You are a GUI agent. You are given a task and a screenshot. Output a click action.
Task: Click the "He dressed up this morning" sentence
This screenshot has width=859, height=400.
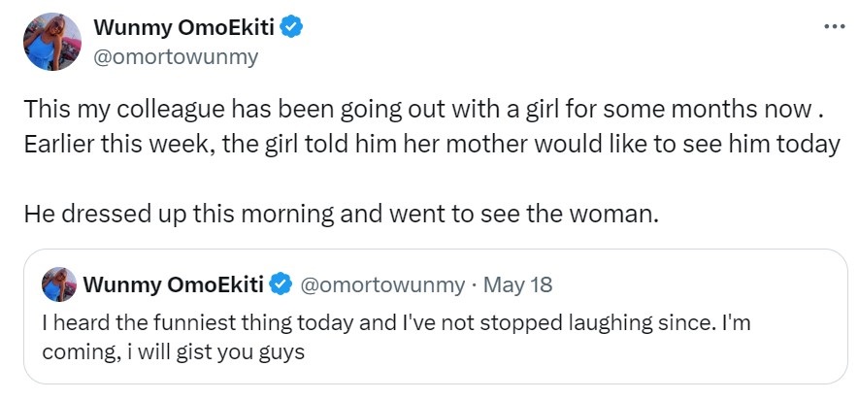click(341, 213)
